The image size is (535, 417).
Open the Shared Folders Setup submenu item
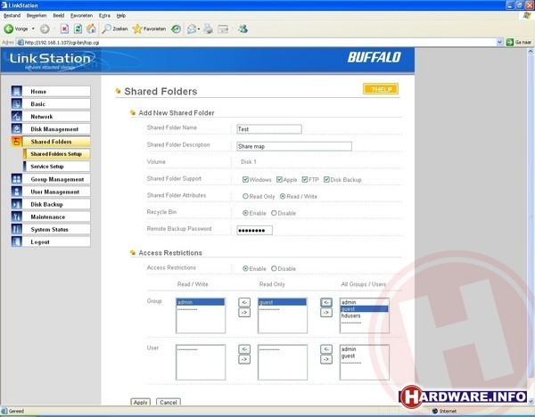pyautogui.click(x=57, y=154)
